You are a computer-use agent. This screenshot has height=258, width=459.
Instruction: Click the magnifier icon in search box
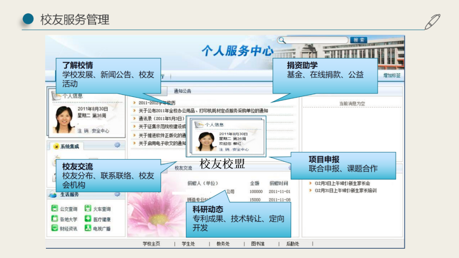click(x=282, y=40)
